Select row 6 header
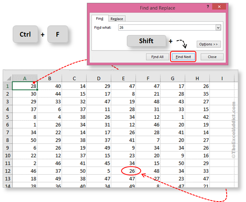 point(8,125)
